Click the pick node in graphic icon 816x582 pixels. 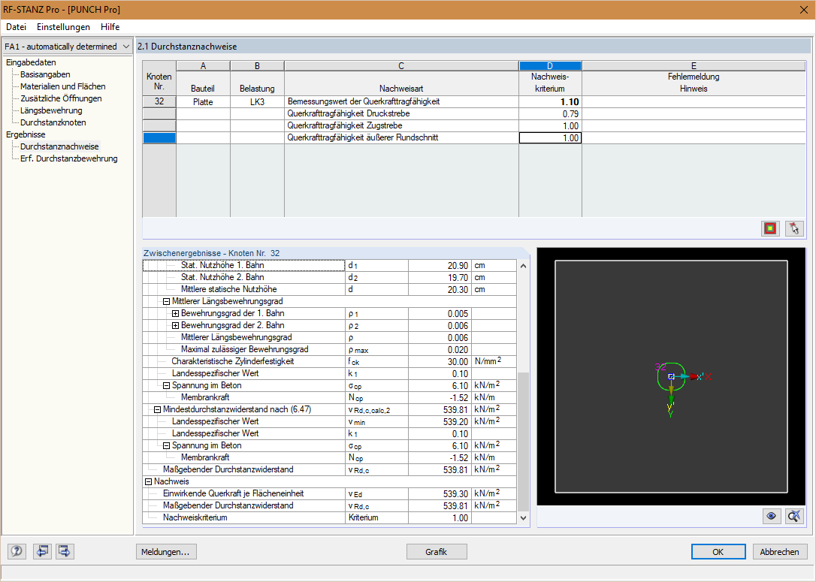[794, 228]
